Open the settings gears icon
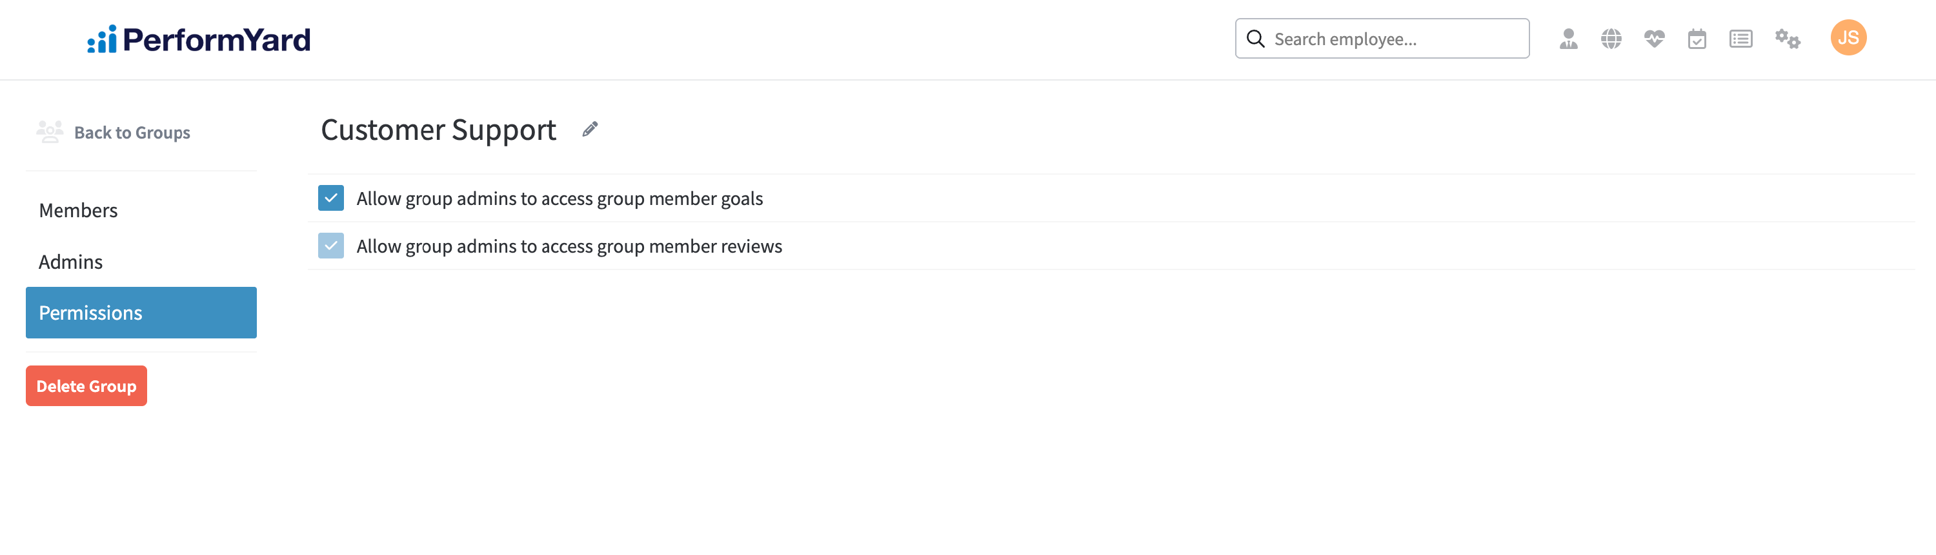 click(x=1787, y=38)
